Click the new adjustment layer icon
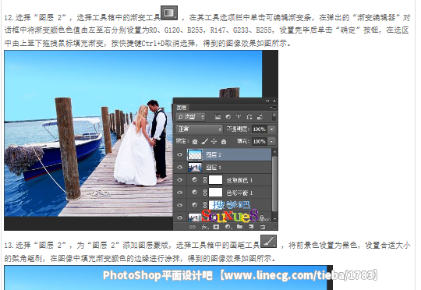Image resolution: width=421 pixels, height=290 pixels. click(x=228, y=227)
